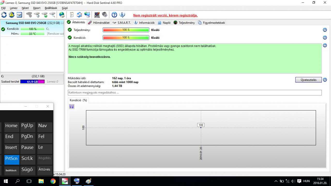Image resolution: width=331 pixels, height=186 pixels.
Task: Open the Riport menu
Action: click(x=37, y=8)
